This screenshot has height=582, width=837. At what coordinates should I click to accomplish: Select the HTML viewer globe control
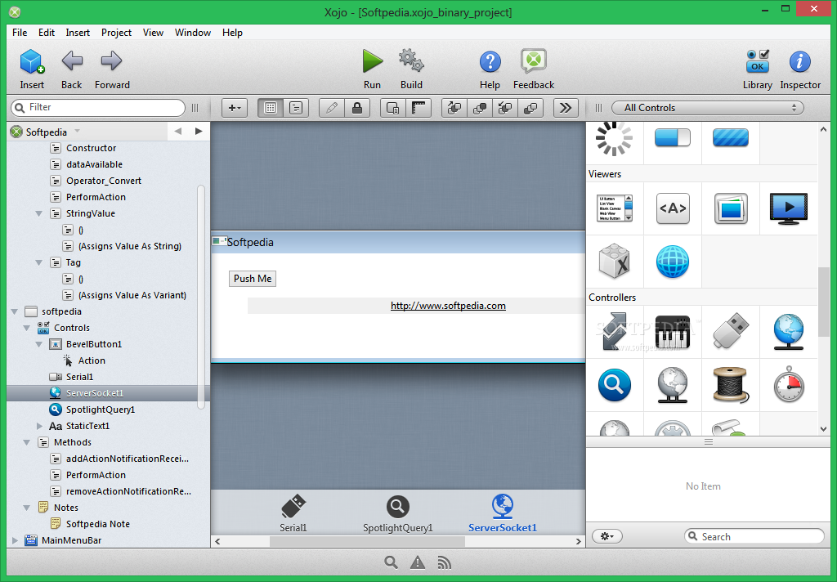click(672, 262)
